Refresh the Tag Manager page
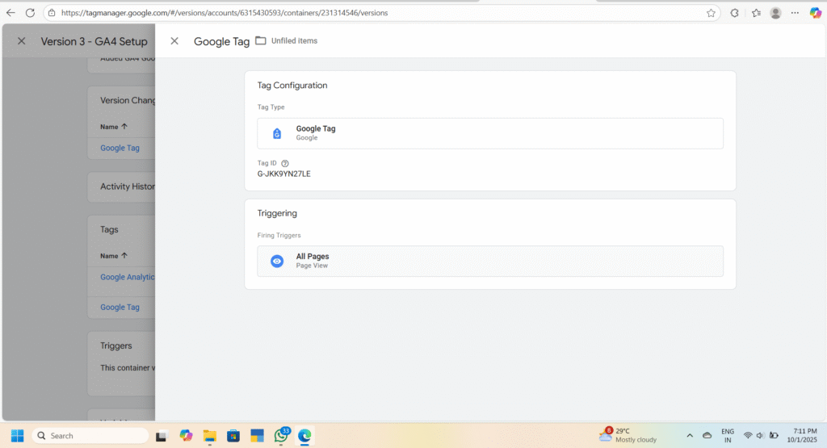Viewport: 827px width, 448px height. (x=30, y=13)
